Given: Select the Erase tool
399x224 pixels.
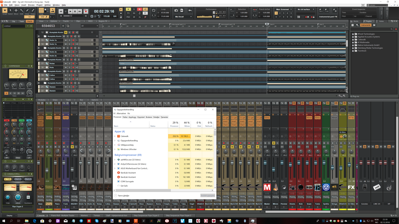Looking at the screenshot, I should click(33, 11).
